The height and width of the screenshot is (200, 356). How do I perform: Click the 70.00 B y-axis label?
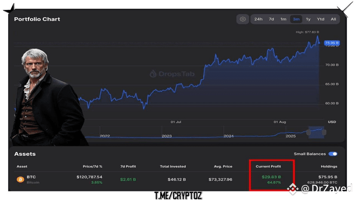pos(332,65)
